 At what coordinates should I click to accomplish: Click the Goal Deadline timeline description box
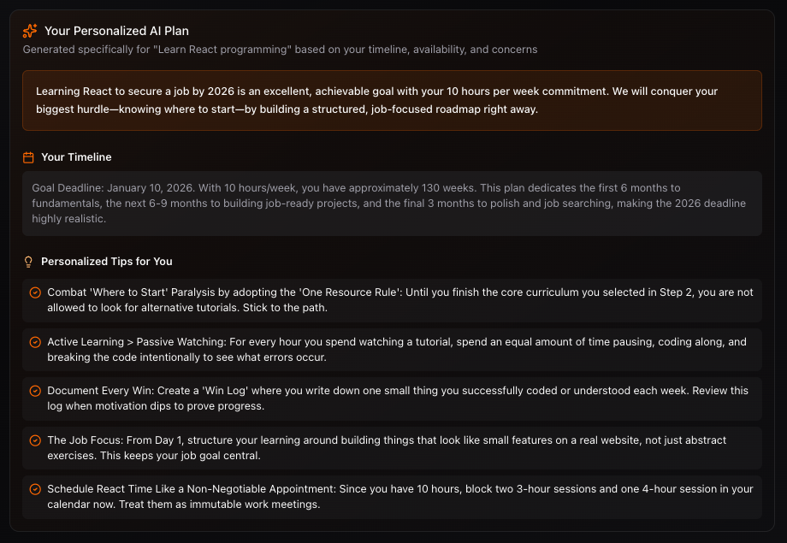pos(392,204)
